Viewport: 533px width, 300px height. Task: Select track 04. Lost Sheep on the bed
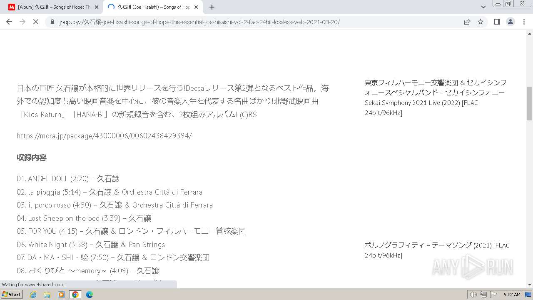point(84,218)
